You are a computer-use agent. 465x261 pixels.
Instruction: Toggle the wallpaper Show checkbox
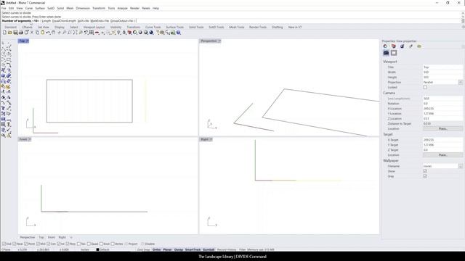(x=425, y=171)
